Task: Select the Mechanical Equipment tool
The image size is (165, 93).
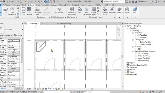Action: pyautogui.click(x=72, y=11)
